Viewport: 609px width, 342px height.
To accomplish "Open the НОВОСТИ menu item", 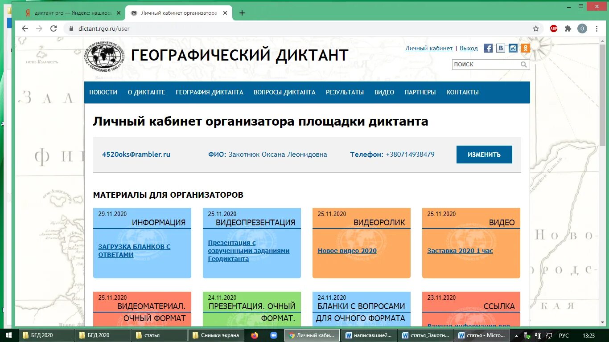I will pyautogui.click(x=103, y=92).
